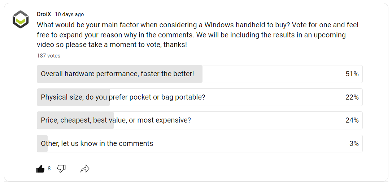The width and height of the screenshot is (392, 184).
Task: Click the thumbs-down dislike icon
Action: pyautogui.click(x=61, y=169)
